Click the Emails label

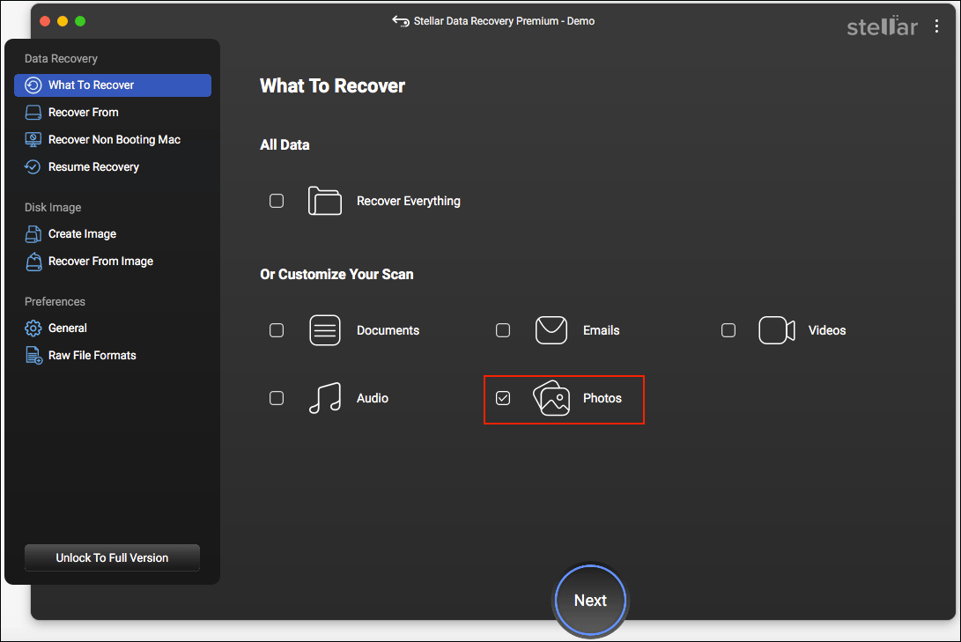[x=602, y=330]
